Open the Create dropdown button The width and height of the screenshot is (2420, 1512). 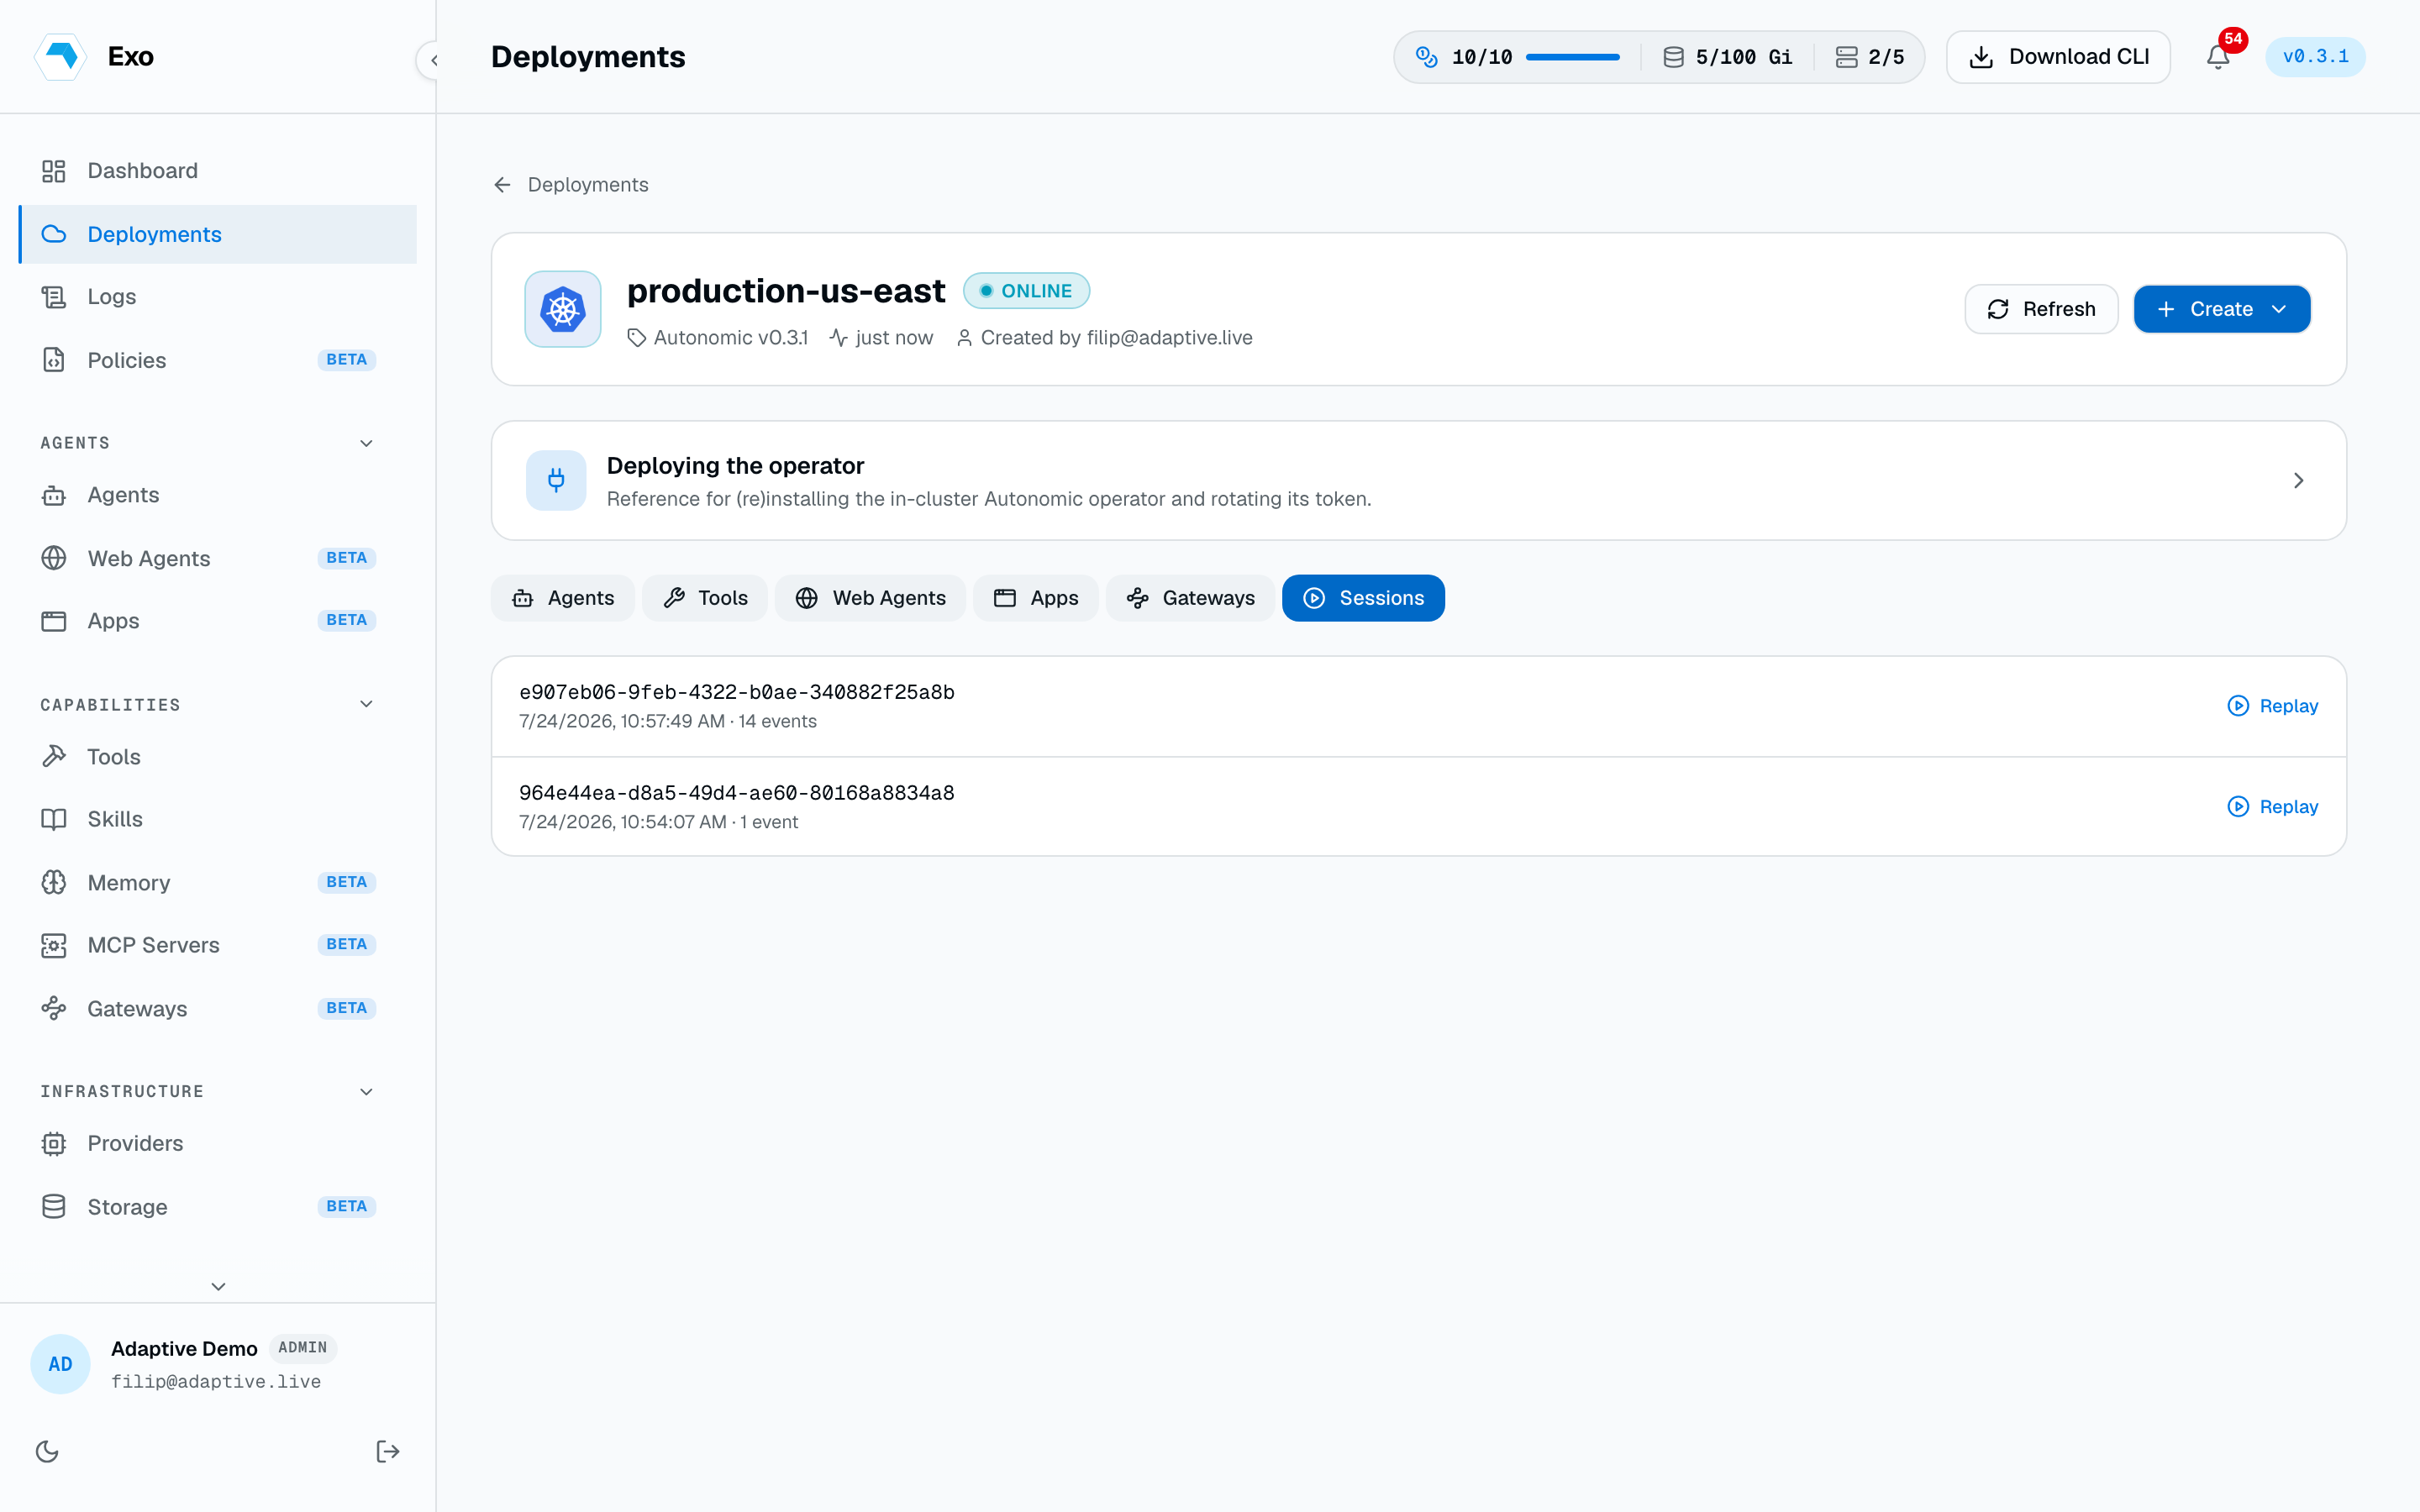2222,309
